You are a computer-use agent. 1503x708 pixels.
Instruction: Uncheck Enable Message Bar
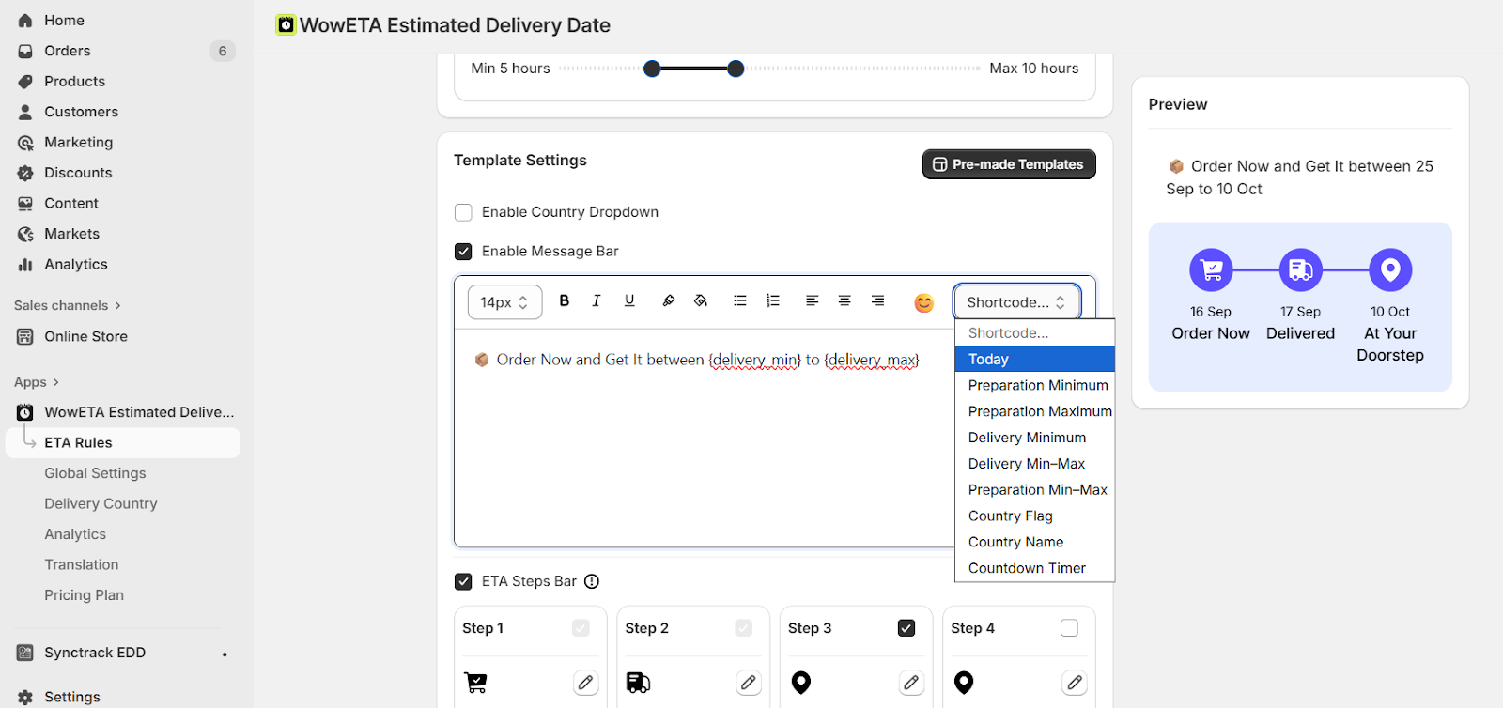tap(463, 252)
